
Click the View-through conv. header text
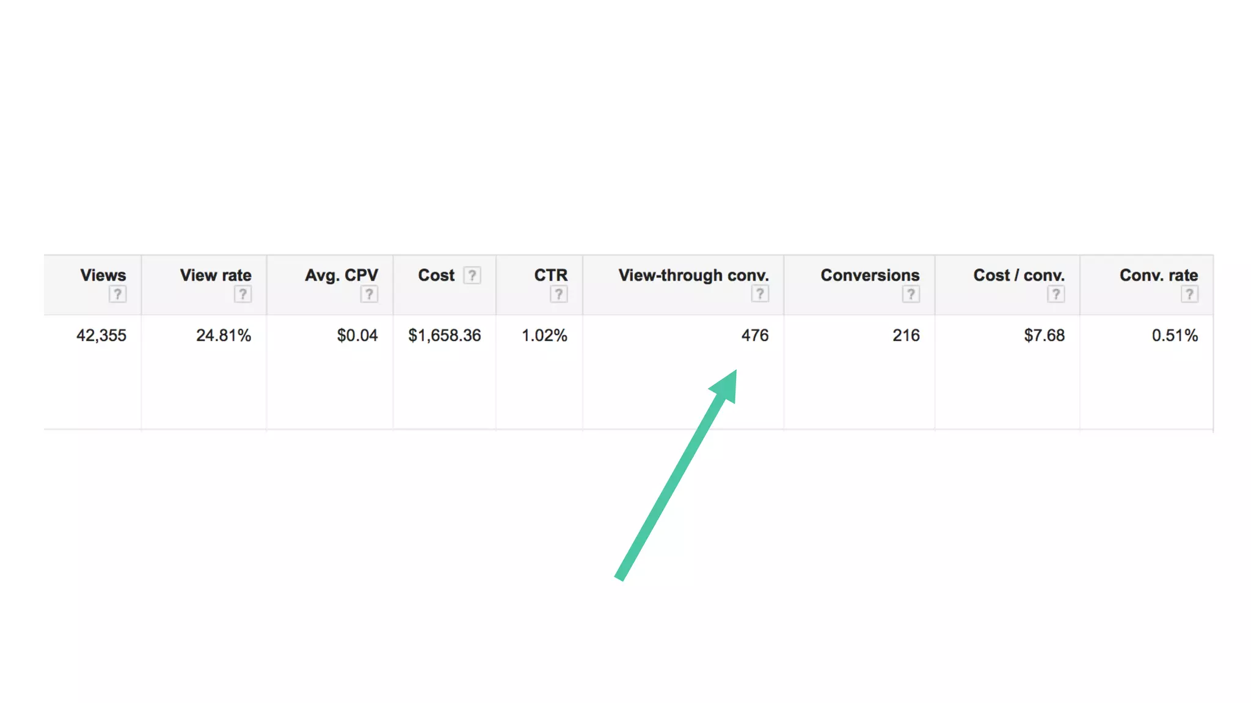coord(693,275)
